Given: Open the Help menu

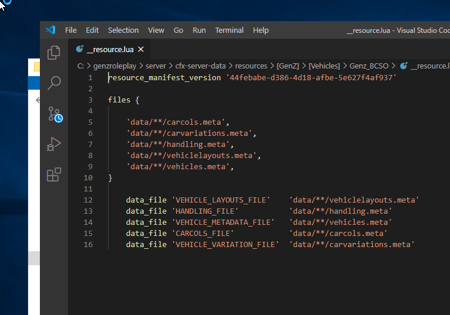Looking at the screenshot, I should [x=260, y=30].
